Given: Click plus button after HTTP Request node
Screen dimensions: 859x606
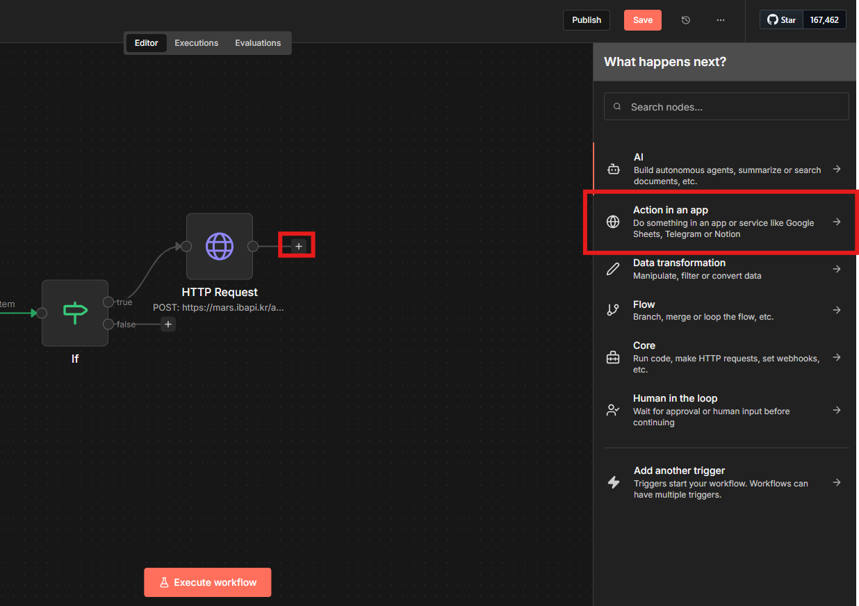Looking at the screenshot, I should coord(299,246).
